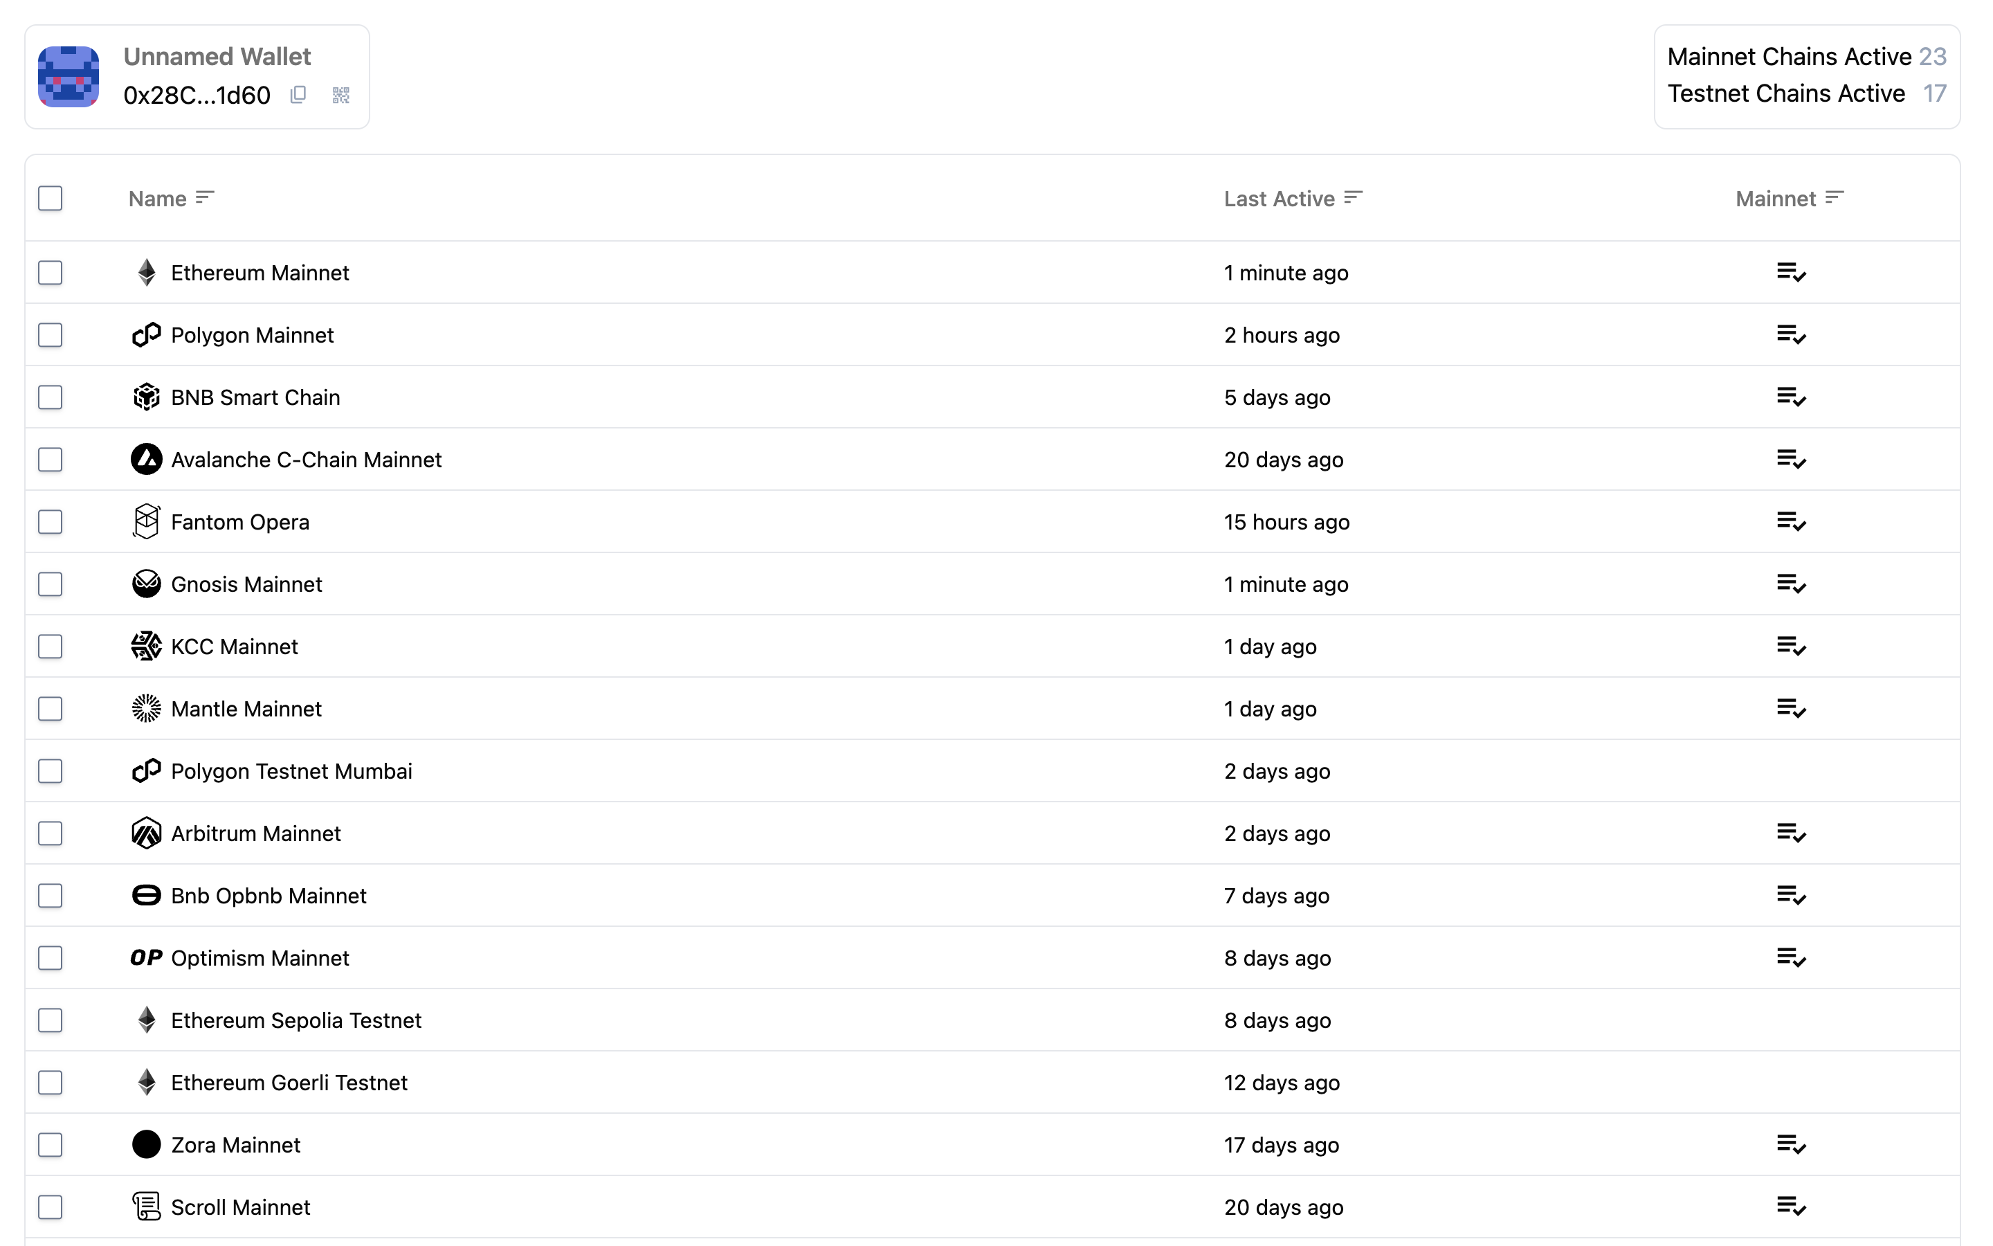Click the Optimism OP logo icon
This screenshot has height=1246, width=1993.
click(147, 957)
